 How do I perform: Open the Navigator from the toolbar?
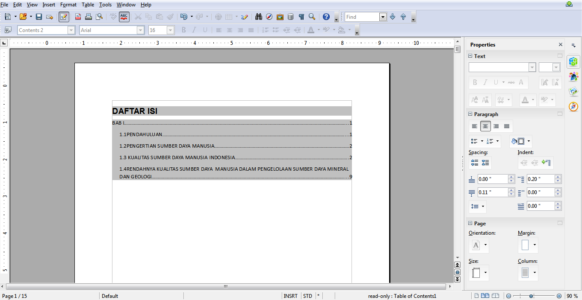pyautogui.click(x=269, y=17)
